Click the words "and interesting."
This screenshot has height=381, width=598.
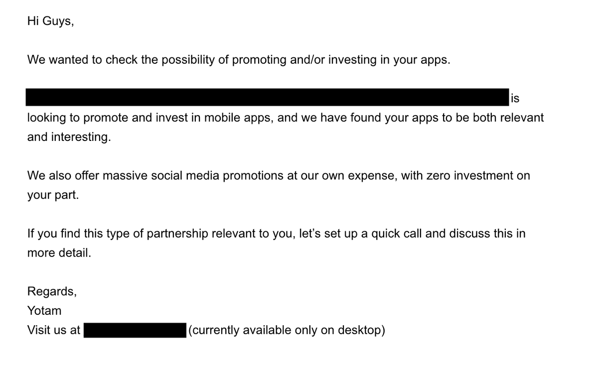pos(69,137)
